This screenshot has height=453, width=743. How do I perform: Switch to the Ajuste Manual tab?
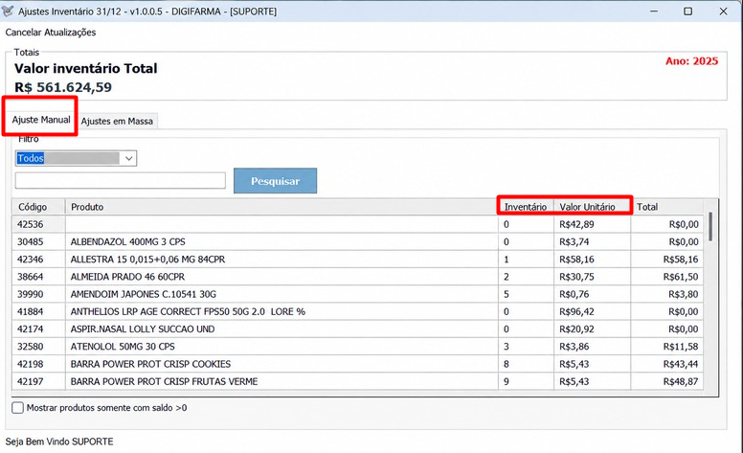[41, 120]
